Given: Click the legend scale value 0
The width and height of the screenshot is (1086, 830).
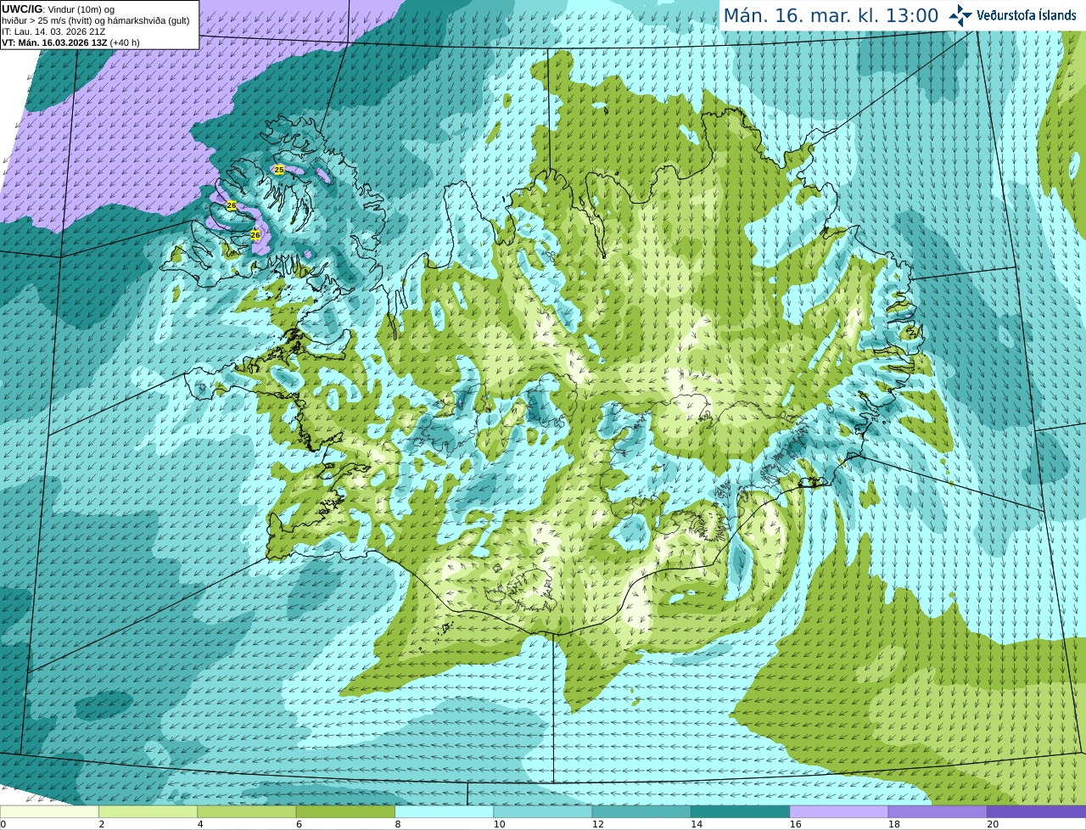Looking at the screenshot, I should pyautogui.click(x=3, y=824).
